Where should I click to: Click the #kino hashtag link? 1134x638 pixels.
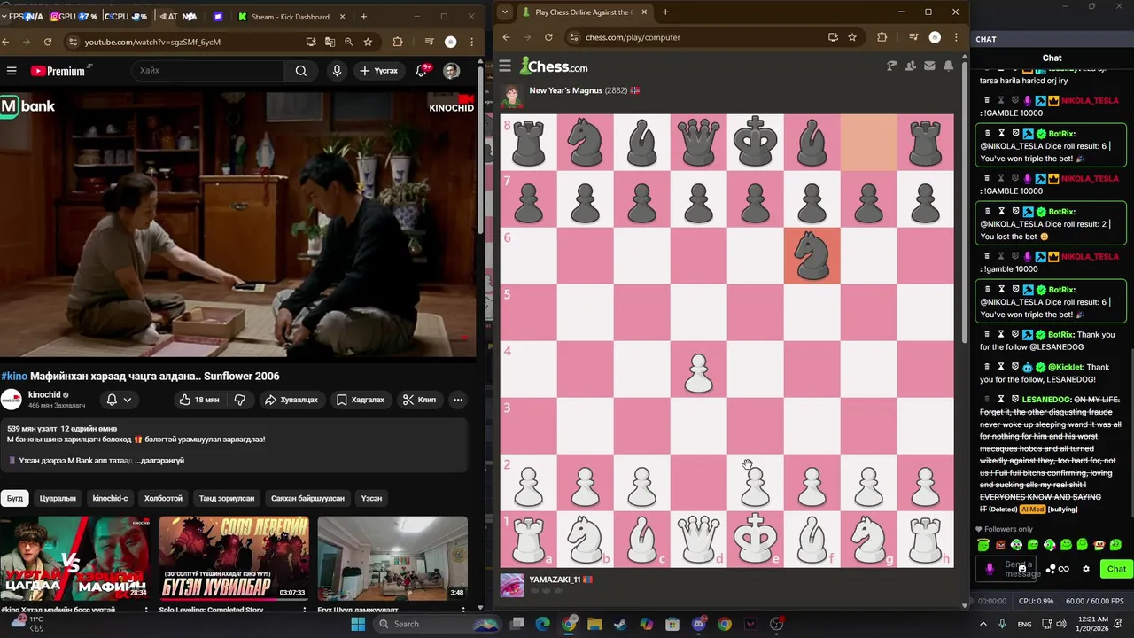[14, 376]
